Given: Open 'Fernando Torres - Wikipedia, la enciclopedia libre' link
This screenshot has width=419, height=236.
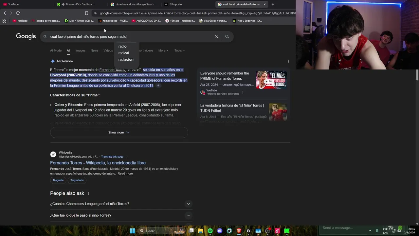Looking at the screenshot, I should click(x=98, y=163).
